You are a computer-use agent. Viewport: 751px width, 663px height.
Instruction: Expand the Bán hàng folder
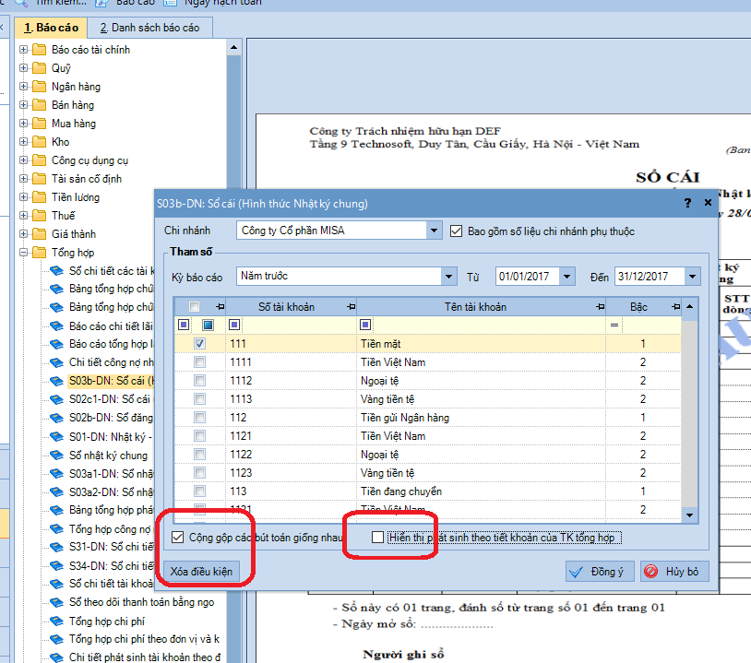tap(23, 105)
